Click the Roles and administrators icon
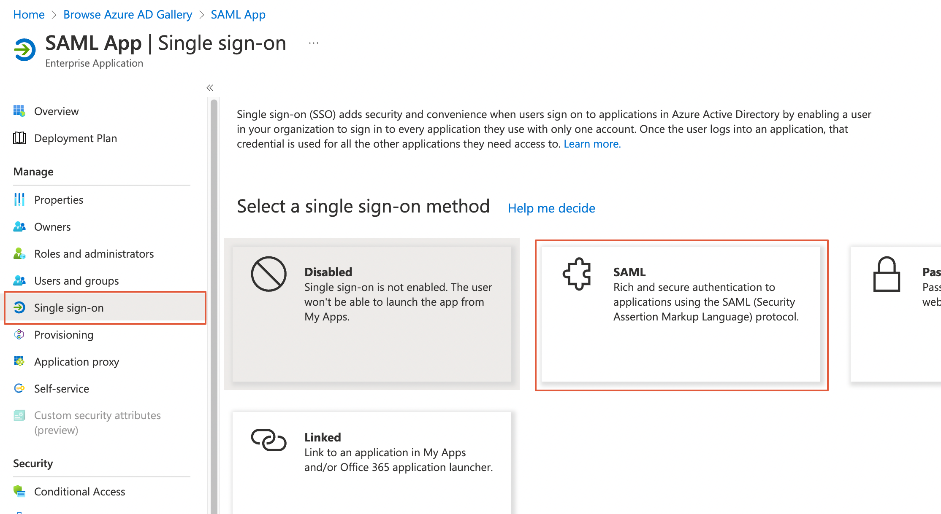This screenshot has height=514, width=941. coord(19,253)
